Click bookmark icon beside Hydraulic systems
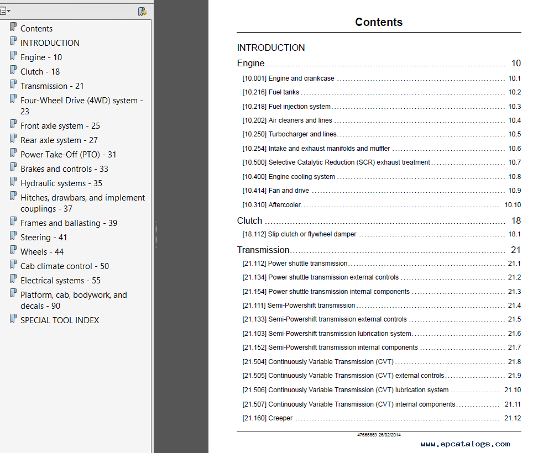This screenshot has height=453, width=538. 13,182
